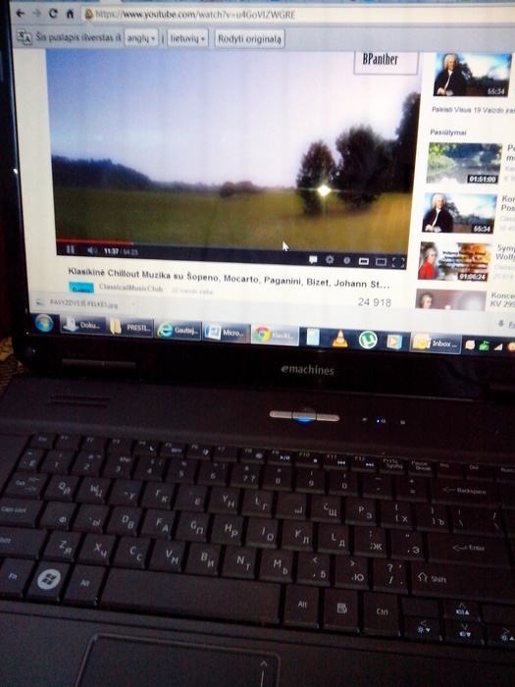Enter fullscreen with the player icon
The height and width of the screenshot is (687, 515).
pos(398,262)
